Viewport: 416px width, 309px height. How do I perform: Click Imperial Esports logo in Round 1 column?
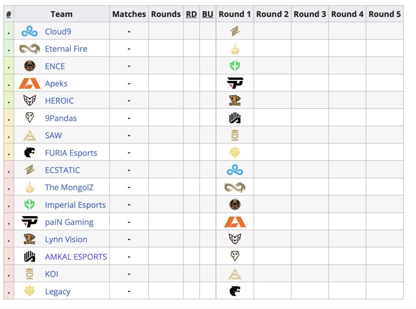pos(235,66)
